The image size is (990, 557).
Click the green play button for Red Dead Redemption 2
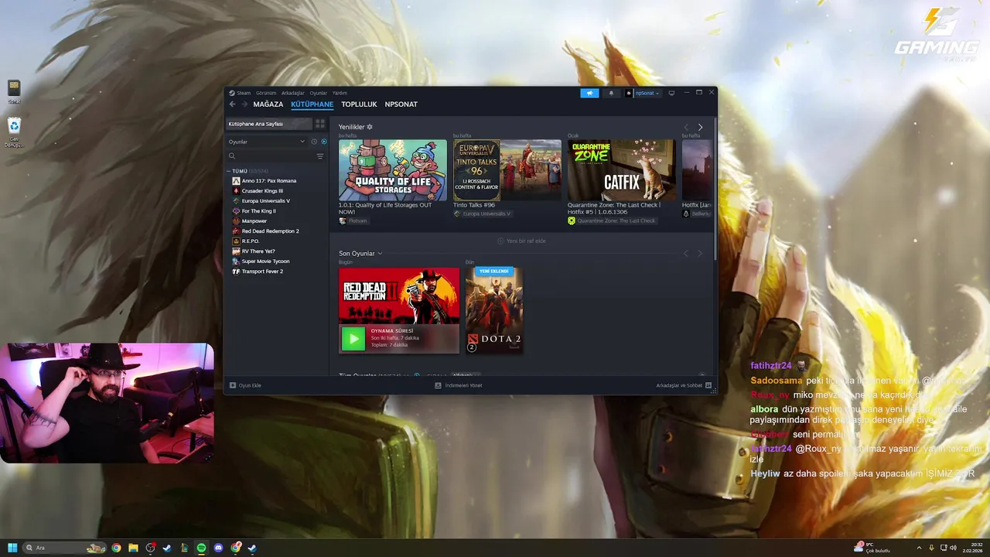click(x=353, y=338)
